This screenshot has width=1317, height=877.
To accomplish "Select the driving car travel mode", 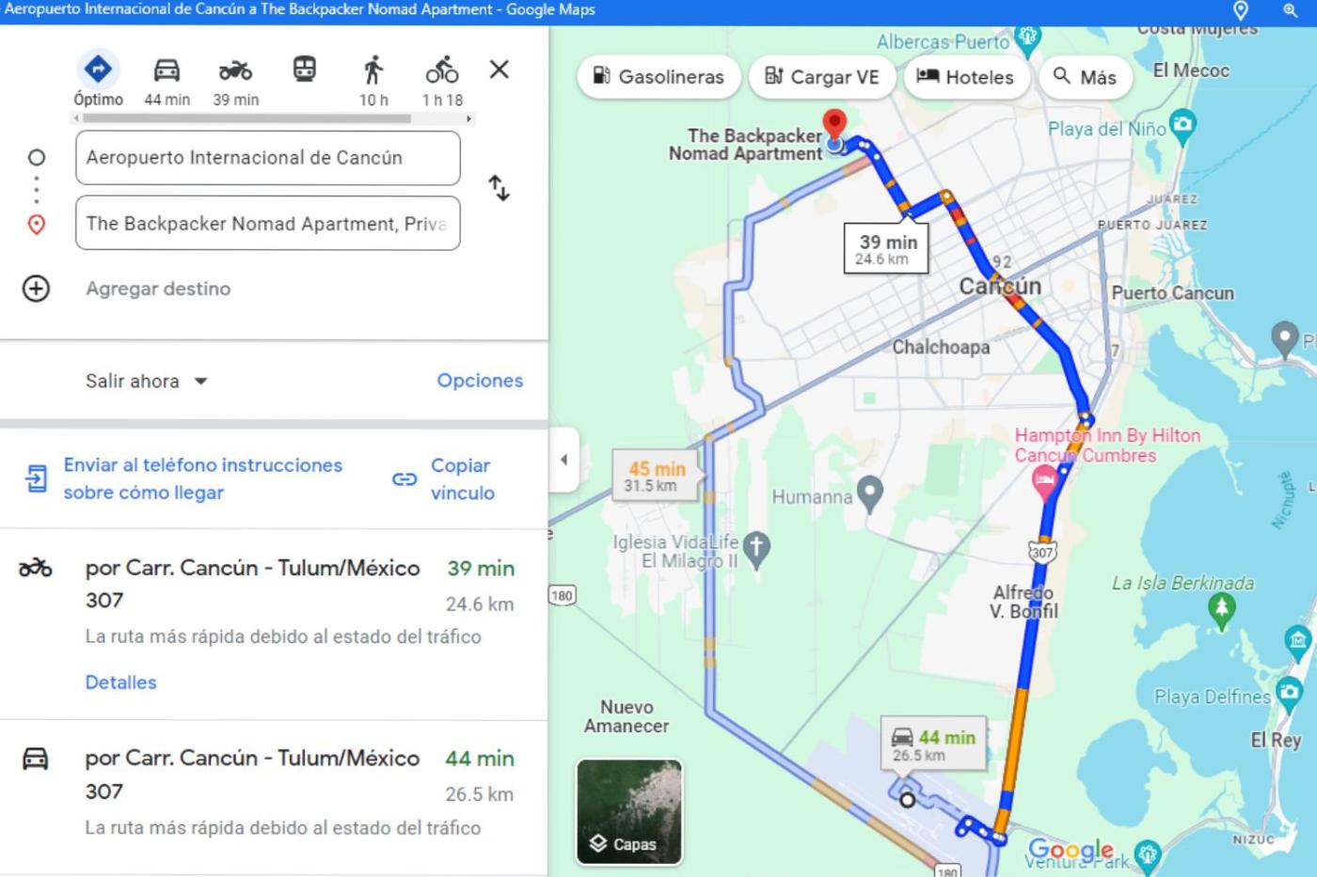I will click(x=167, y=80).
